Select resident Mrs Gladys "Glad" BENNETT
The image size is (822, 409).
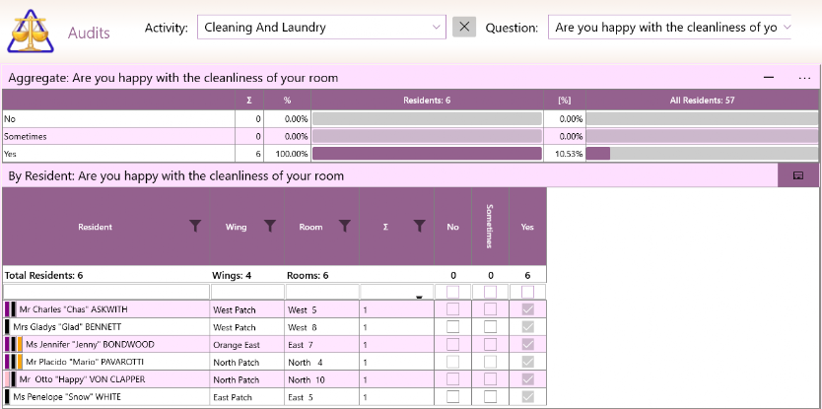coord(67,326)
